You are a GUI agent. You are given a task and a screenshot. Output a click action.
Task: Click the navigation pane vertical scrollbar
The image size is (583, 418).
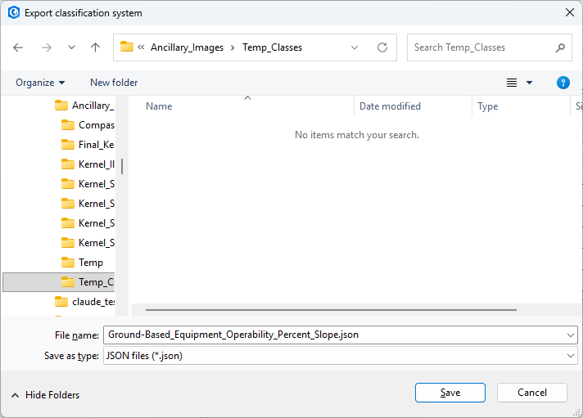122,166
